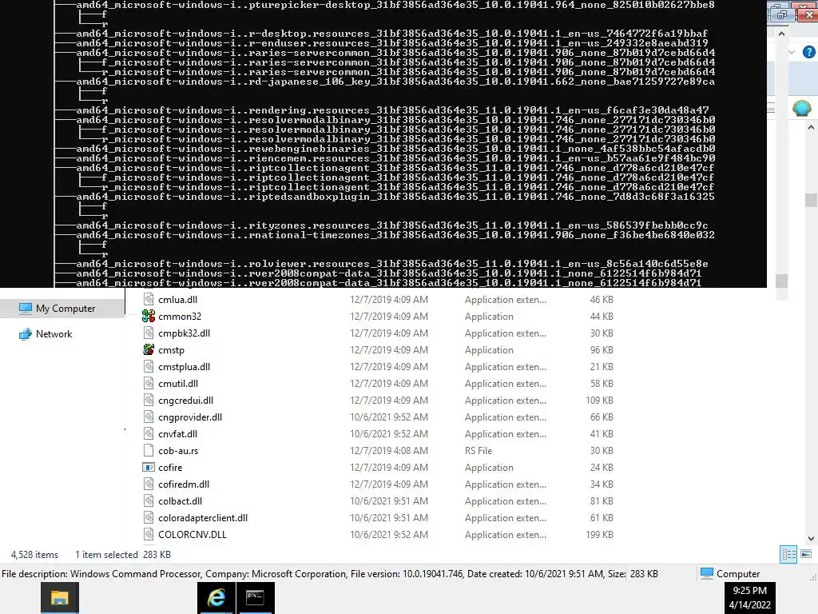This screenshot has width=818, height=614.
Task: Switch to details view in status bar
Action: pos(788,554)
